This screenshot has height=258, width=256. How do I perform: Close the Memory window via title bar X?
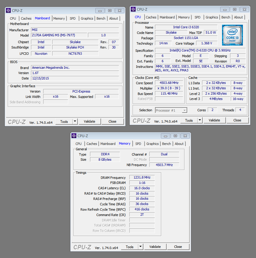pos(185,136)
